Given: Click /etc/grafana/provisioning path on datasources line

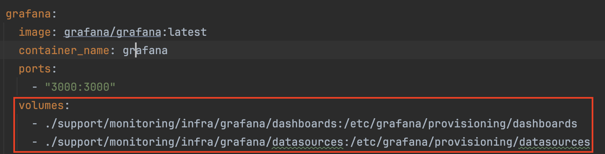Looking at the screenshot, I should pyautogui.click(x=432, y=142).
